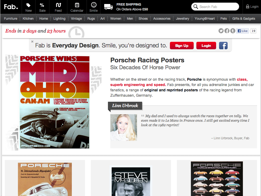Viewport: 261px width, 196px height.
Task: Open the Jewellery category
Action: click(x=183, y=19)
